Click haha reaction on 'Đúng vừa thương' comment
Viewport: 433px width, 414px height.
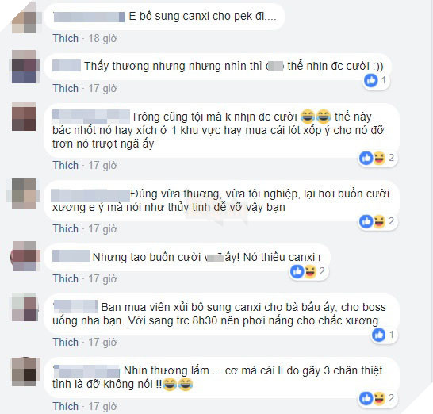click(379, 221)
